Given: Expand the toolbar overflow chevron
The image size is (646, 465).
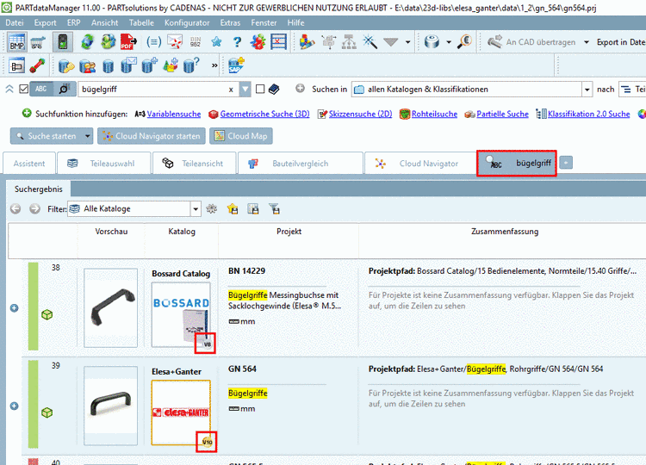Looking at the screenshot, I should [x=214, y=65].
